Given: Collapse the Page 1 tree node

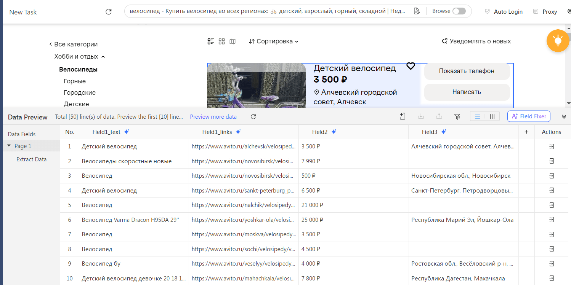Looking at the screenshot, I should [x=9, y=146].
